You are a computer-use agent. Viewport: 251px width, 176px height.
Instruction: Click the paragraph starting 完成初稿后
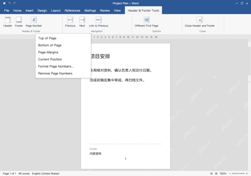pyautogui.click(x=117, y=80)
